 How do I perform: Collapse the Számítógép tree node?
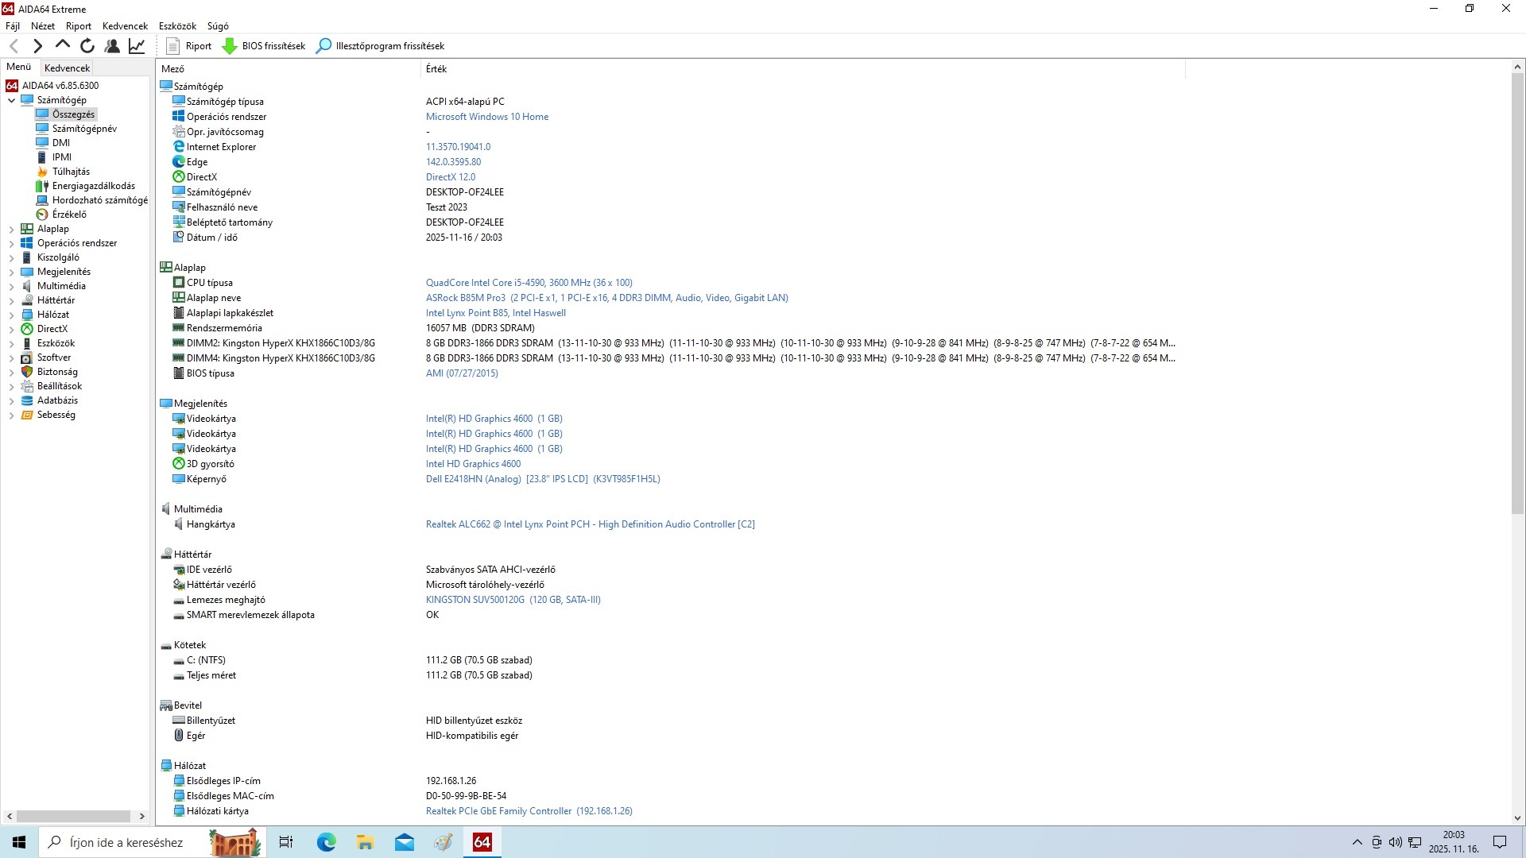(x=11, y=100)
